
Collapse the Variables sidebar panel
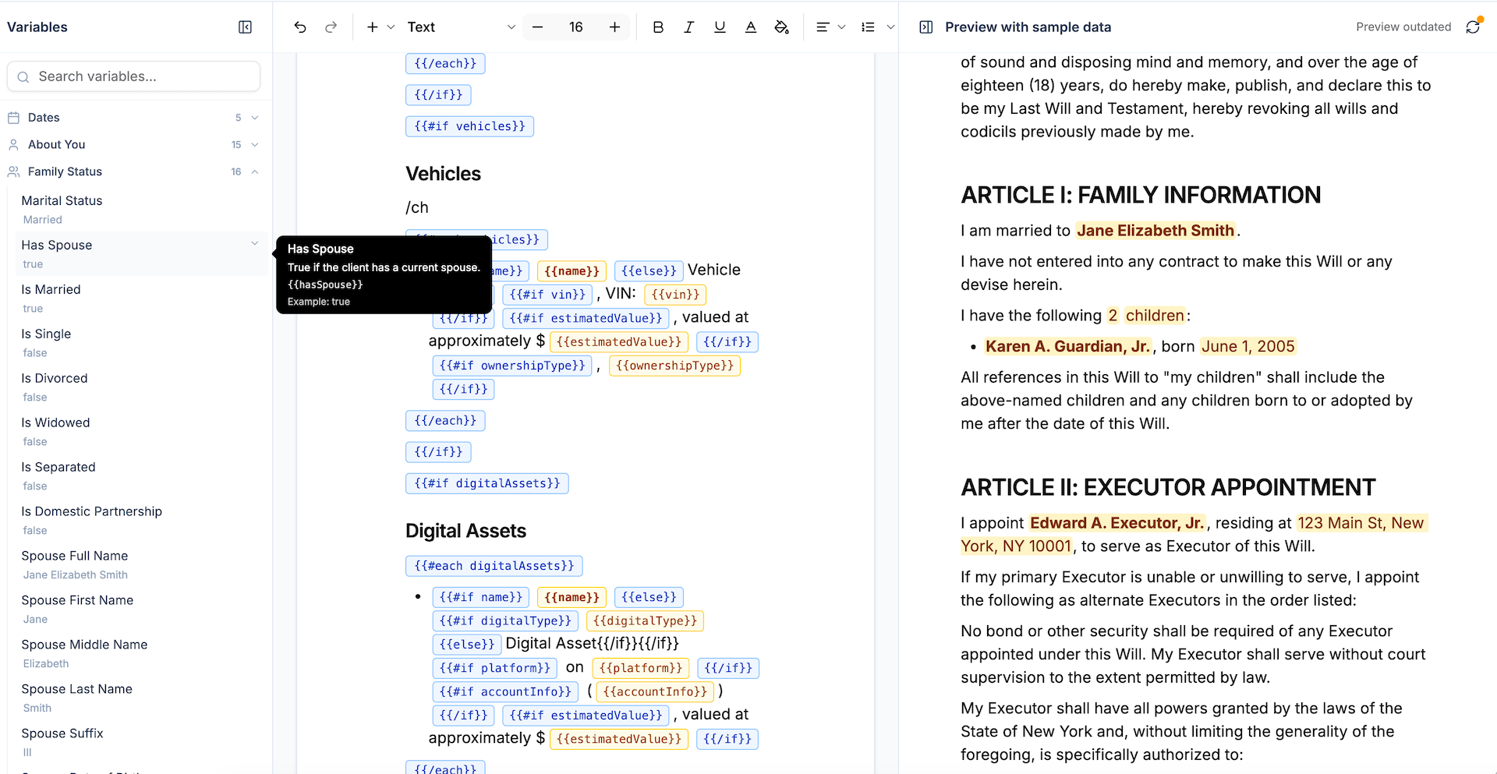[x=245, y=27]
